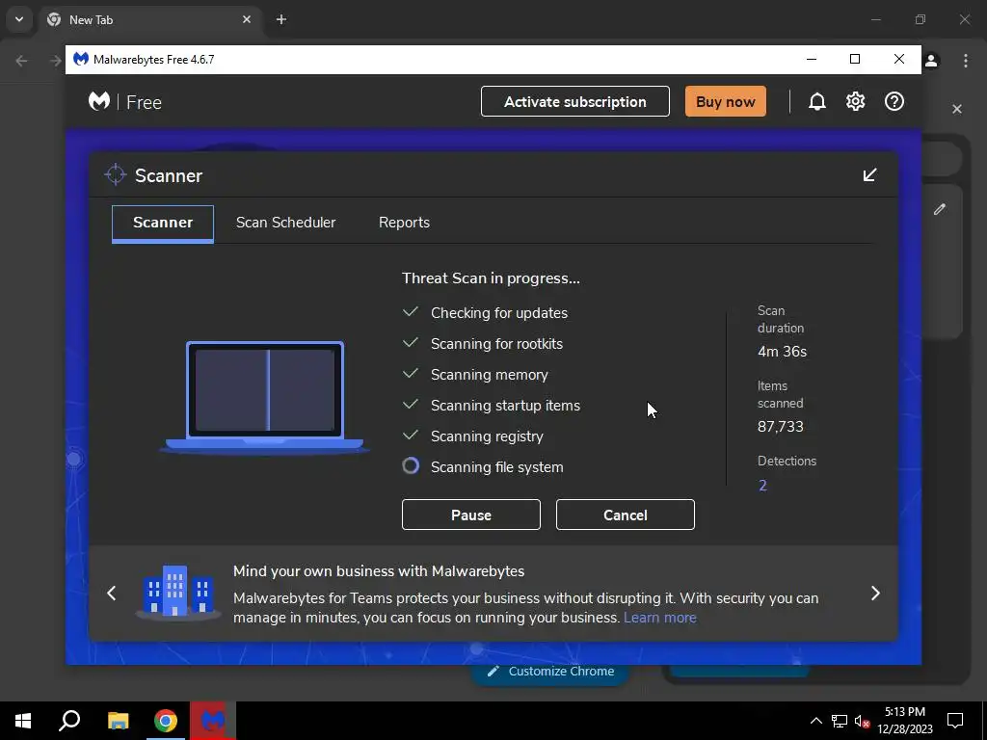
Task: Open Malwarebytes settings gear
Action: tap(856, 101)
